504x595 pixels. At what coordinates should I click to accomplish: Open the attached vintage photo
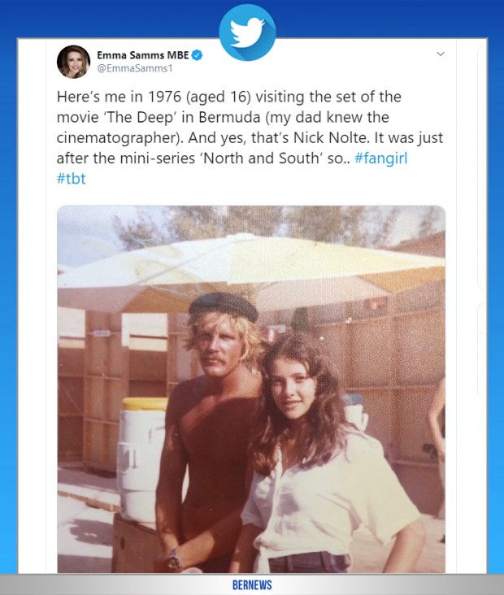coord(251,389)
